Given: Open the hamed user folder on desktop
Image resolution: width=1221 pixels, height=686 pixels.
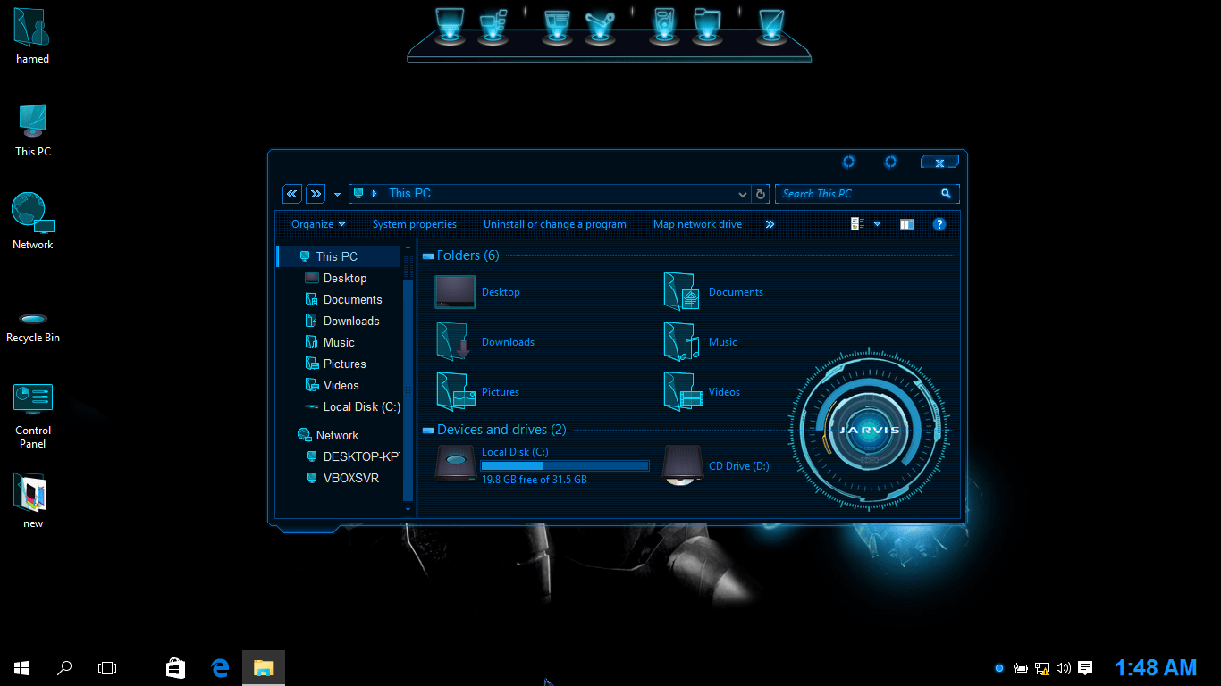Looking at the screenshot, I should pos(33,36).
